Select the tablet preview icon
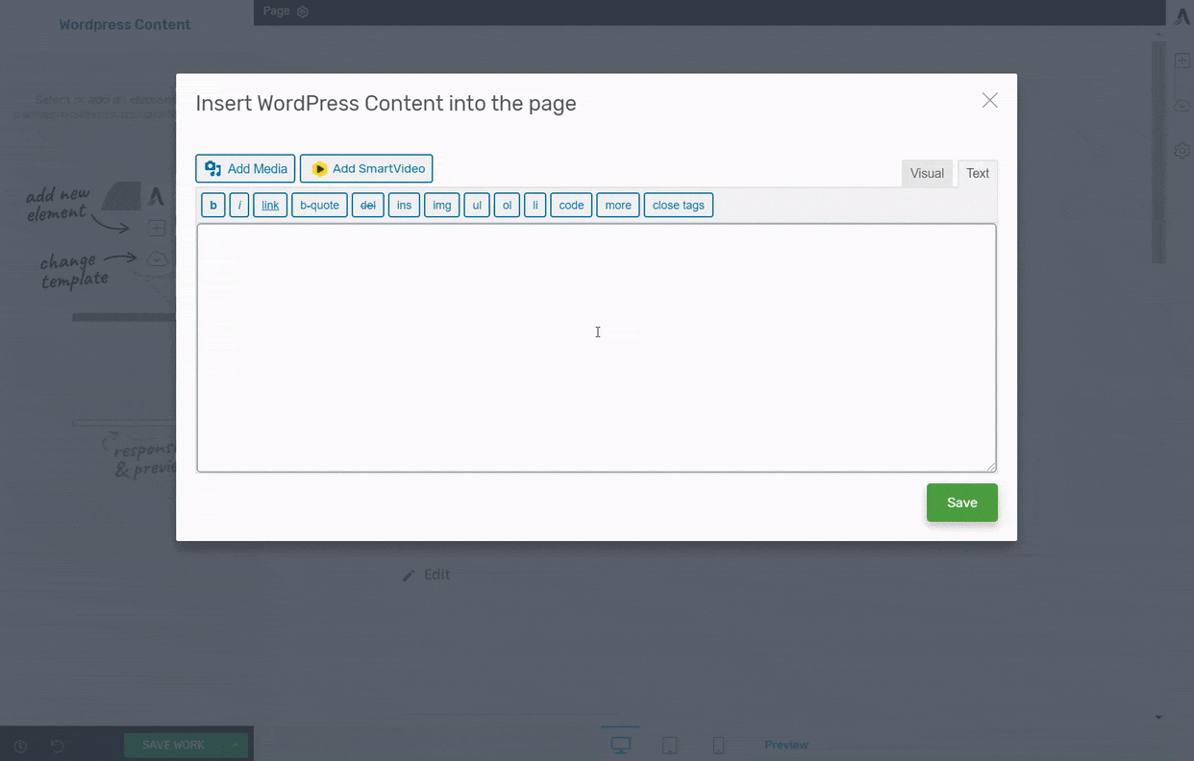 coord(670,745)
